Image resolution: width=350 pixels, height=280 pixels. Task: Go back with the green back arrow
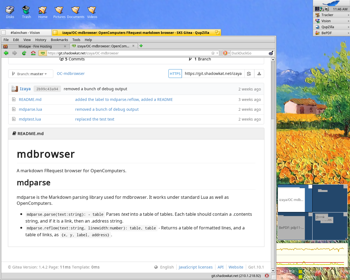click(x=6, y=53)
